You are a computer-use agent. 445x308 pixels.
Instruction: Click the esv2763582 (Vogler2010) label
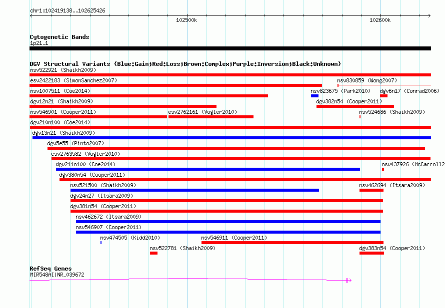(x=85, y=154)
